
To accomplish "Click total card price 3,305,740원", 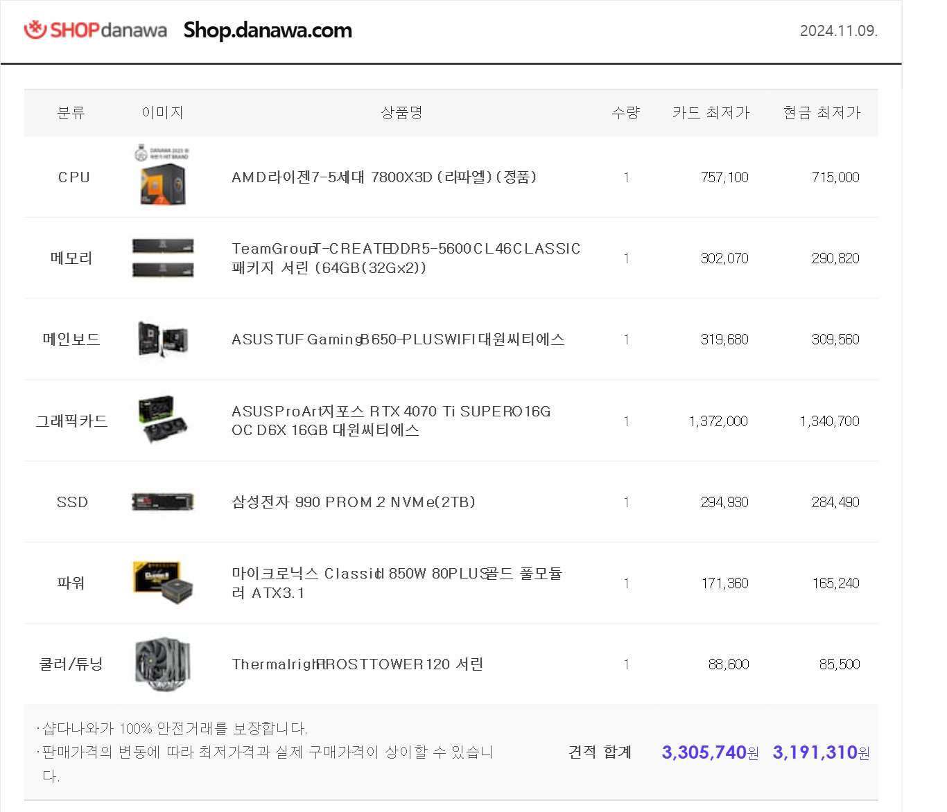I will (x=711, y=752).
